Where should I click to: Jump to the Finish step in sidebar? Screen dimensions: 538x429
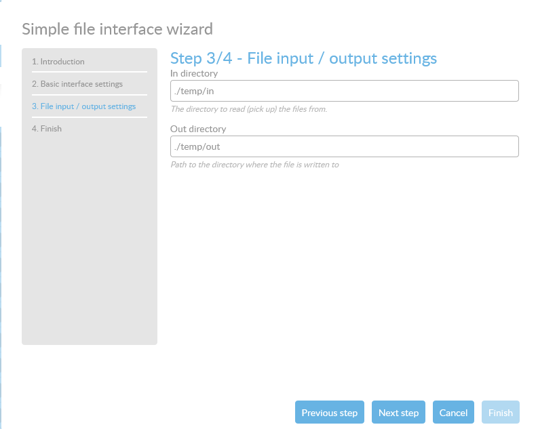[x=47, y=129]
